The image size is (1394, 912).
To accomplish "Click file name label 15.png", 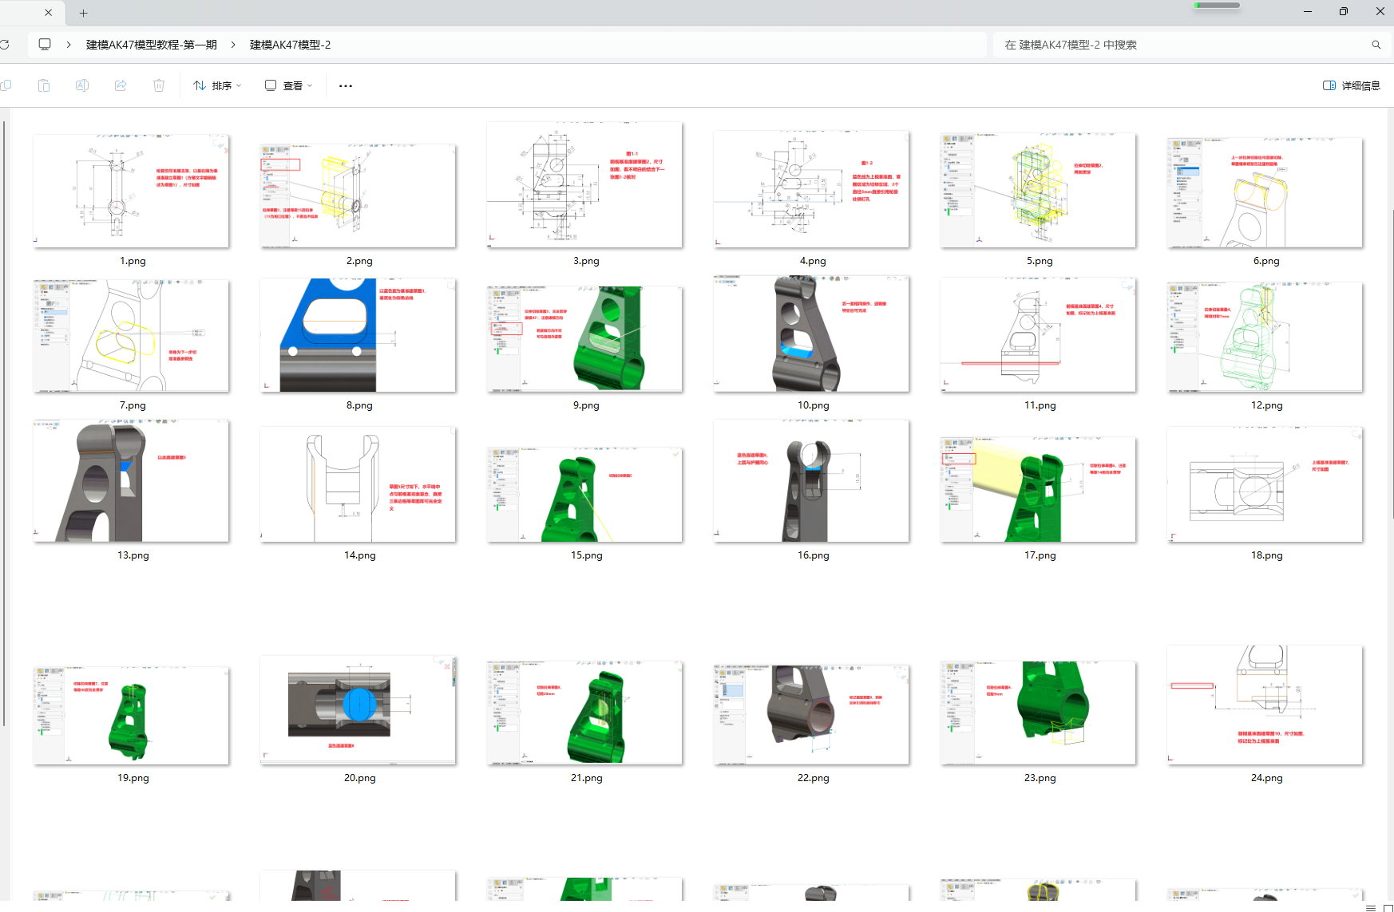I will [x=587, y=555].
